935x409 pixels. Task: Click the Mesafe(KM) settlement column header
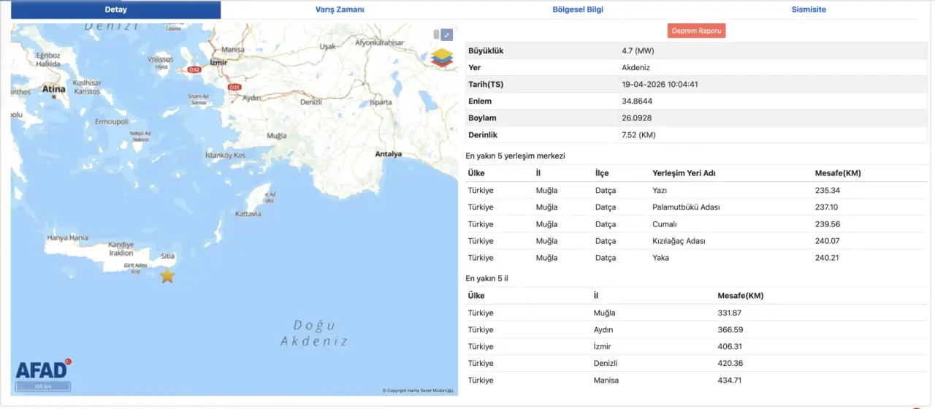click(x=837, y=173)
